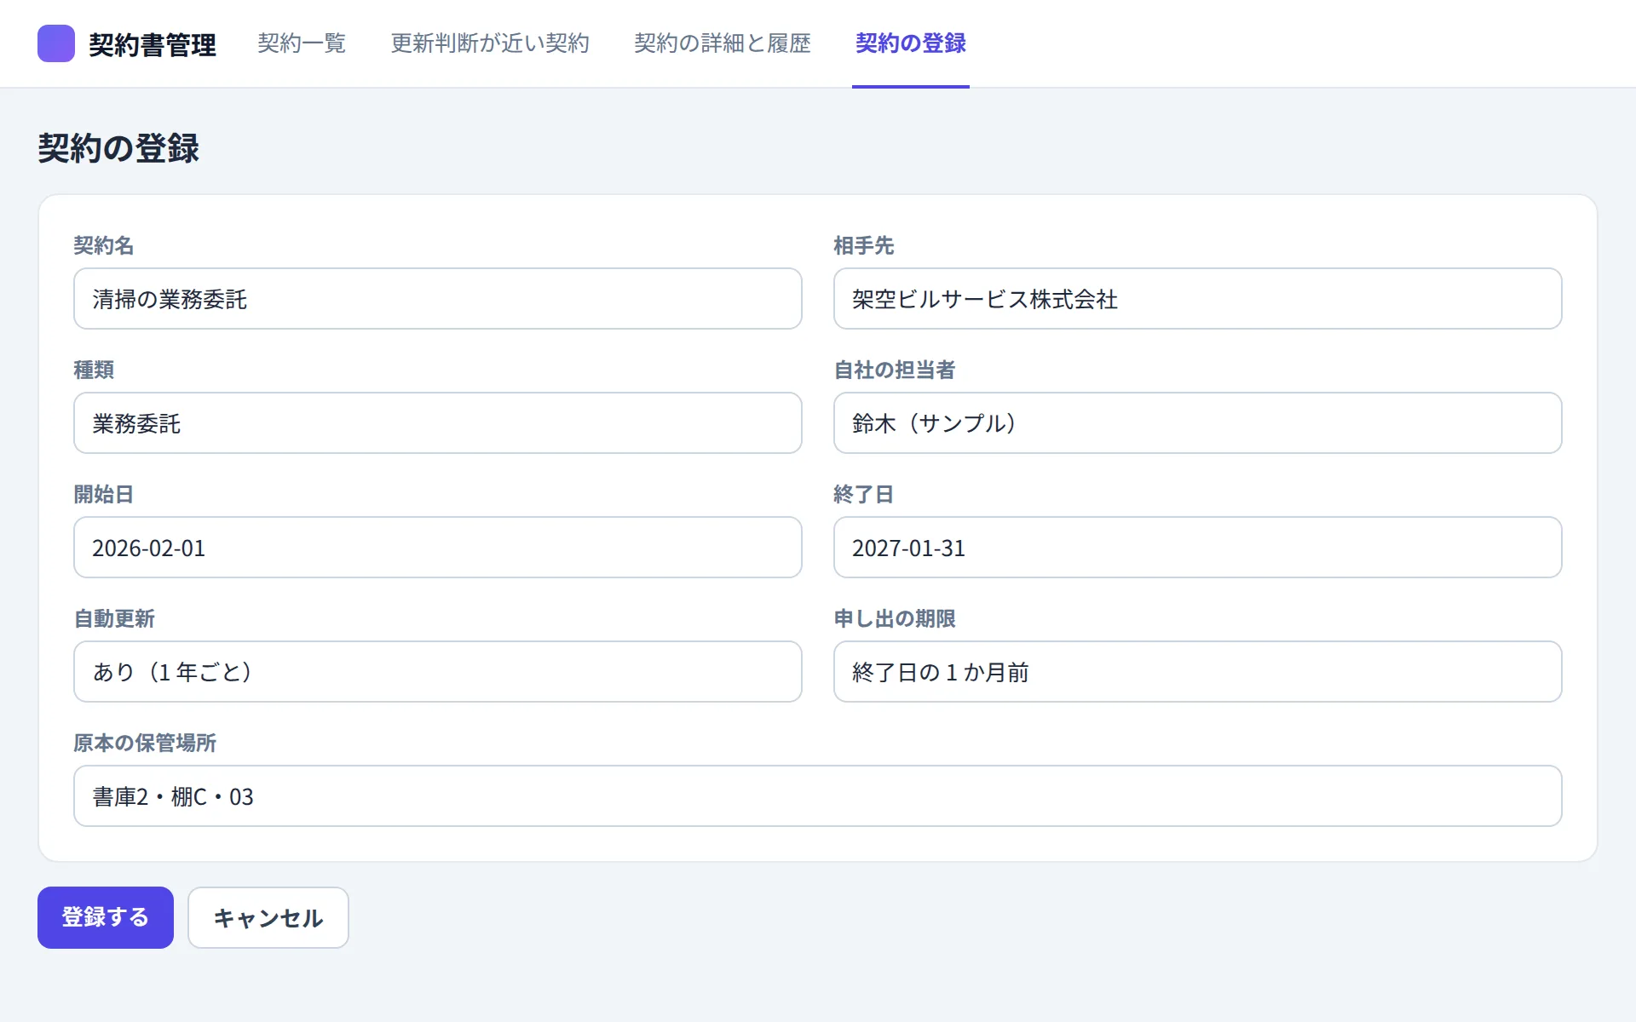
Task: Click the 自社の担当者 label
Action: tap(895, 370)
